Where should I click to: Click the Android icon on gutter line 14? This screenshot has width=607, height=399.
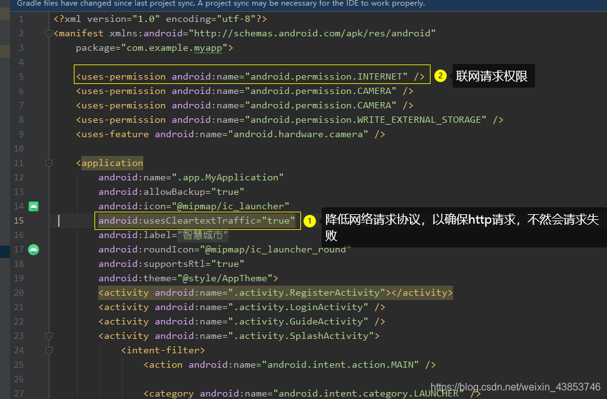(34, 206)
